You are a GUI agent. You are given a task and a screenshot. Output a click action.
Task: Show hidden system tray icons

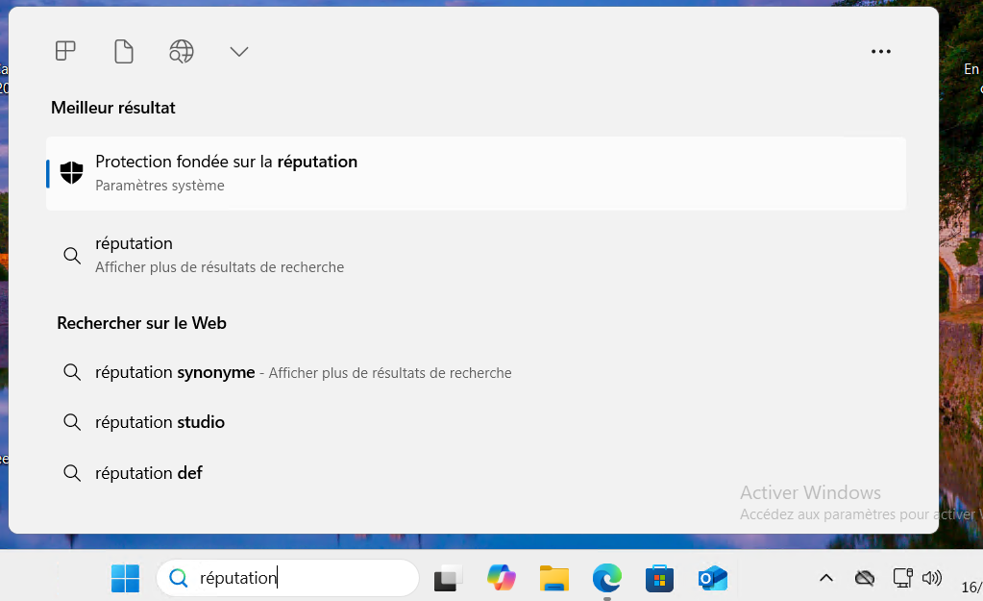825,578
